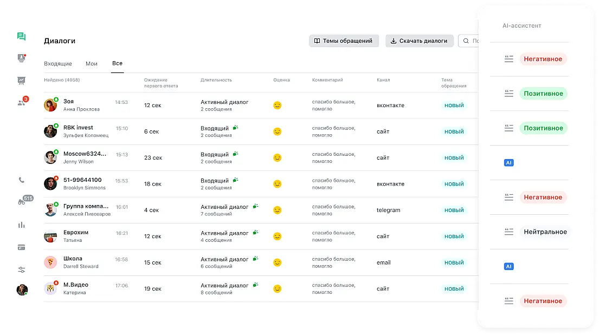Open the bar chart statistics icon
The image size is (600, 336).
coord(22,225)
